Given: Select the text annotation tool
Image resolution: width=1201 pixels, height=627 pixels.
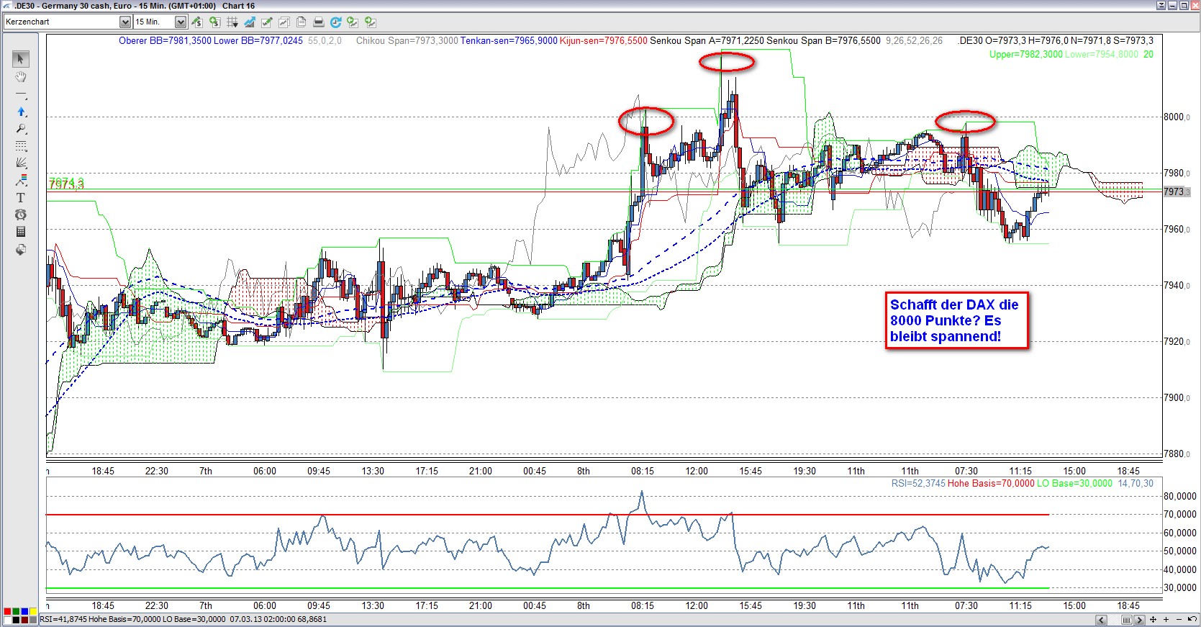Looking at the screenshot, I should coord(20,197).
